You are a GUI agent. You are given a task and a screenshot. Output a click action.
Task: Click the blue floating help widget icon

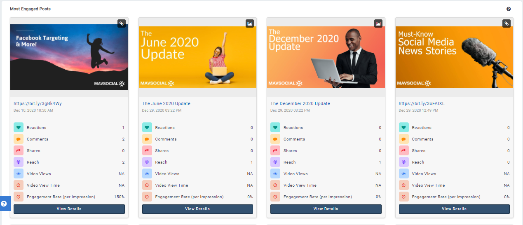coord(4,204)
